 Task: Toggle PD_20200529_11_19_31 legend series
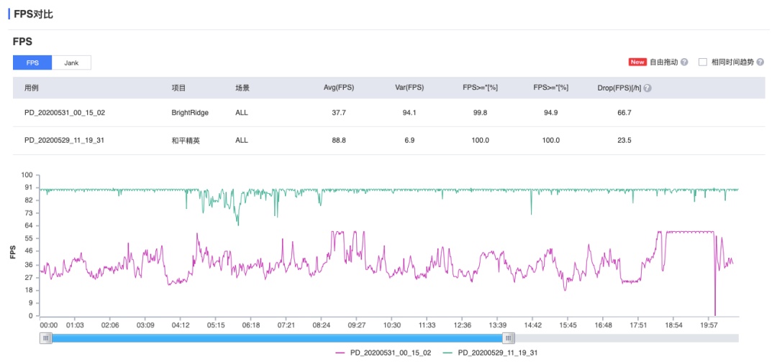click(x=490, y=353)
